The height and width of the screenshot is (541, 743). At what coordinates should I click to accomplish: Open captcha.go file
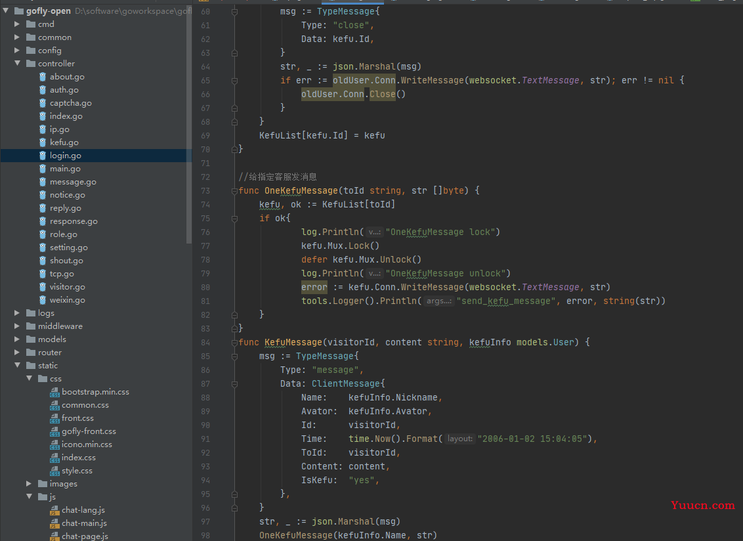(71, 103)
